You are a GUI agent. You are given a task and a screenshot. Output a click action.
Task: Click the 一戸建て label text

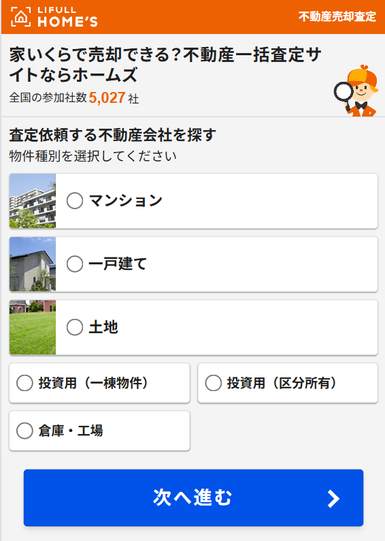[118, 264]
